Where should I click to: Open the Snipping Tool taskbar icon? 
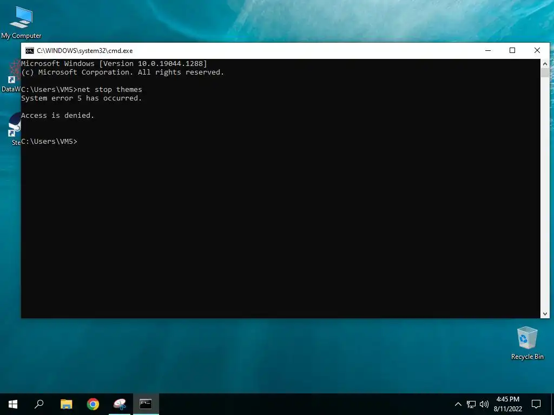coord(120,404)
